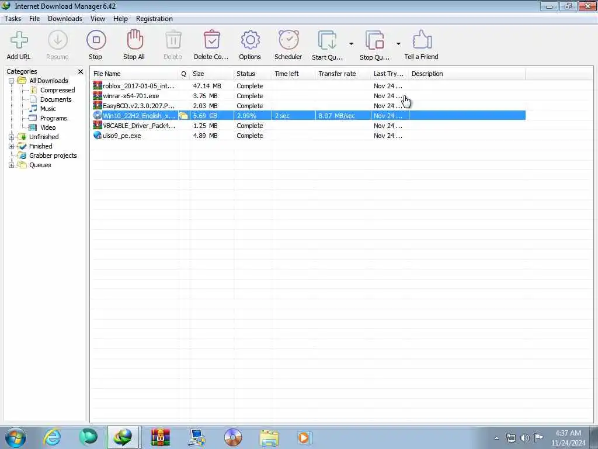Show hidden tray icons arrow
The height and width of the screenshot is (449, 598).
pyautogui.click(x=496, y=438)
